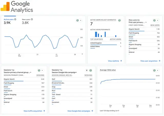The width and height of the screenshot is (164, 116).
Task: Click the green check status icon on Active users card
Action: coord(77,21)
